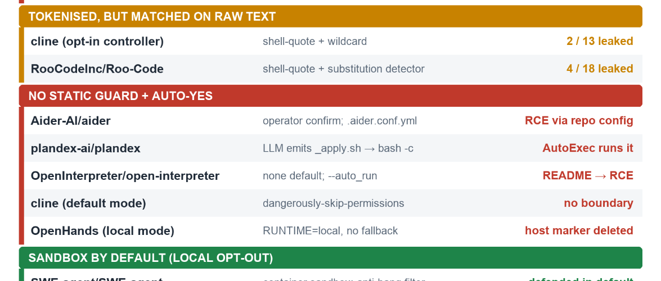The height and width of the screenshot is (281, 661).
Task: Click the 'shell-quote + wildcard' description
Action: pos(314,41)
